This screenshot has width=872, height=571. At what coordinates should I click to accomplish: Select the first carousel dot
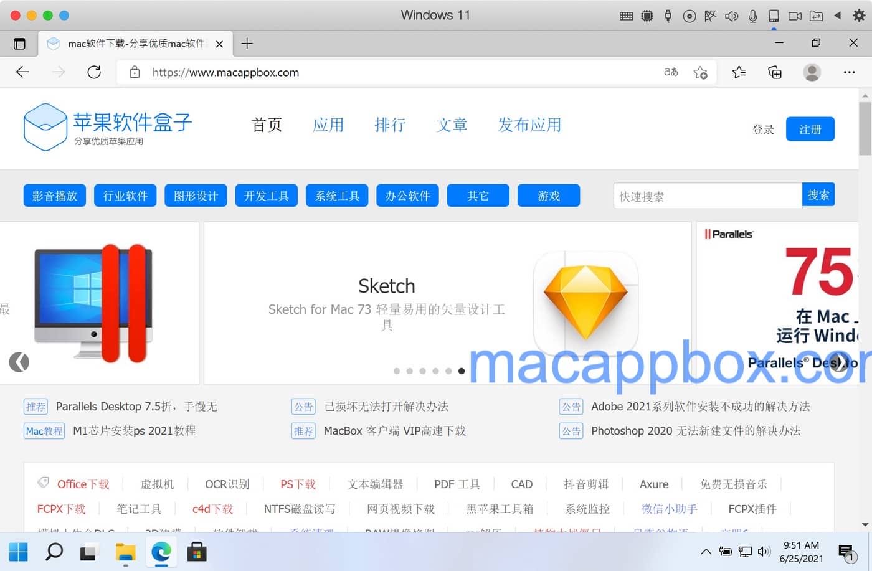397,371
